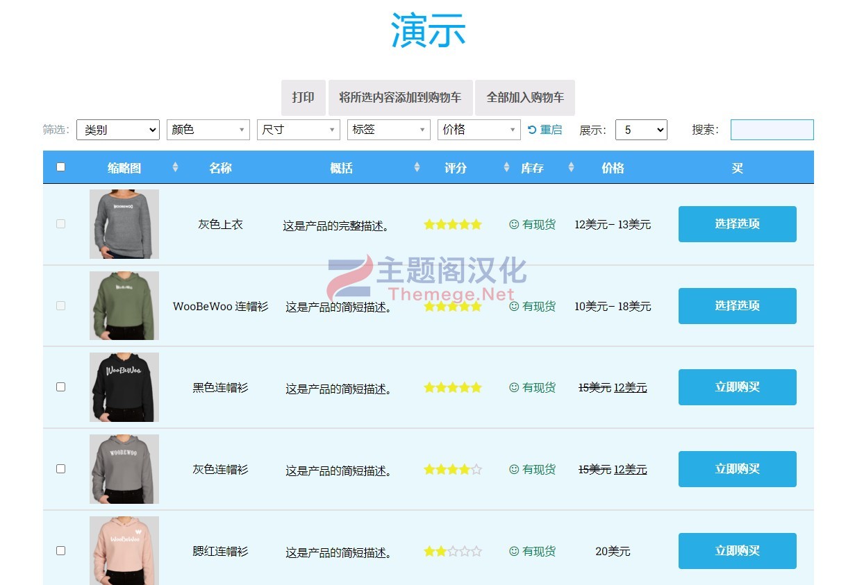Click the star rating of 黑色连帽衫
The width and height of the screenshot is (855, 585).
point(453,387)
